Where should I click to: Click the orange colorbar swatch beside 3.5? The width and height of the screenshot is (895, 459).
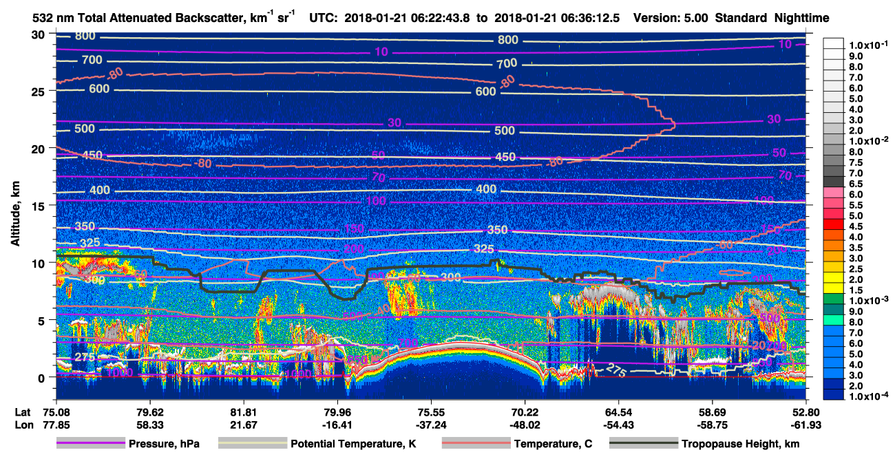pos(835,246)
